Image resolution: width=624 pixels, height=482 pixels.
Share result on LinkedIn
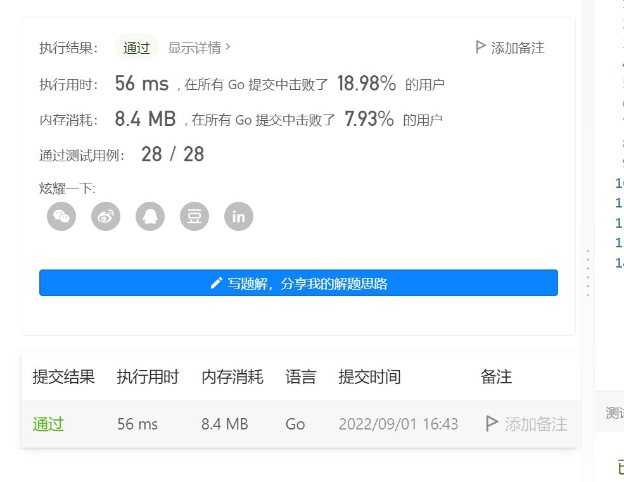pos(238,216)
